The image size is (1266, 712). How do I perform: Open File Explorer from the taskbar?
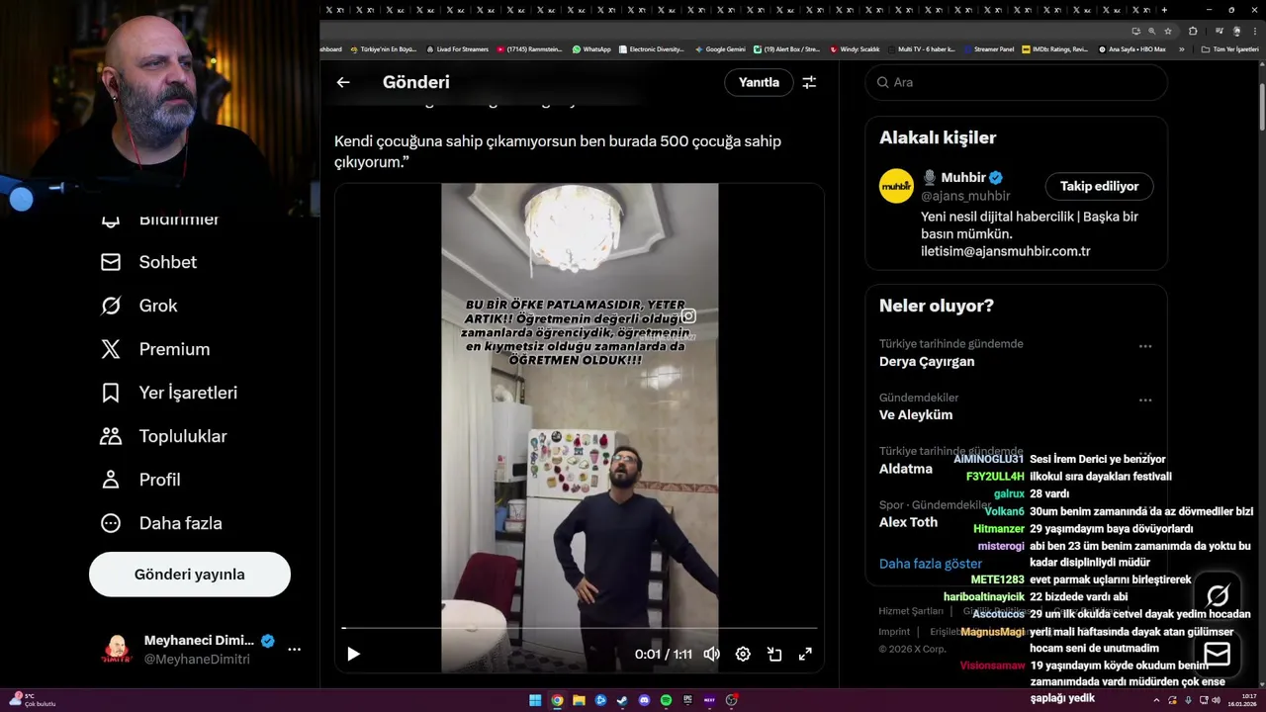[x=579, y=700]
